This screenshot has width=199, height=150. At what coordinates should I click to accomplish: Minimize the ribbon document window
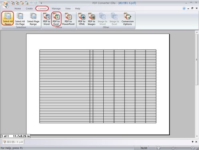tap(188, 8)
